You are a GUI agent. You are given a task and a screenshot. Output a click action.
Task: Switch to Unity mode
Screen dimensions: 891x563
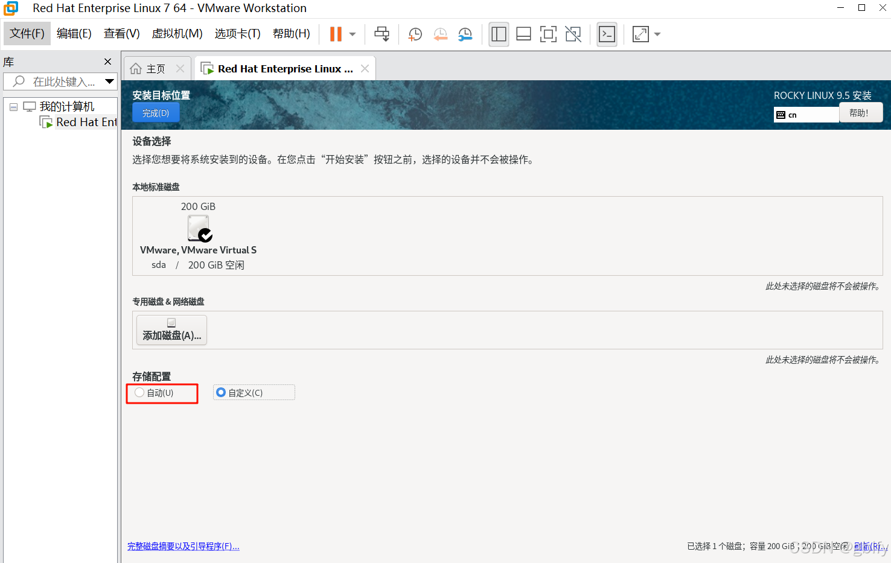(x=573, y=34)
